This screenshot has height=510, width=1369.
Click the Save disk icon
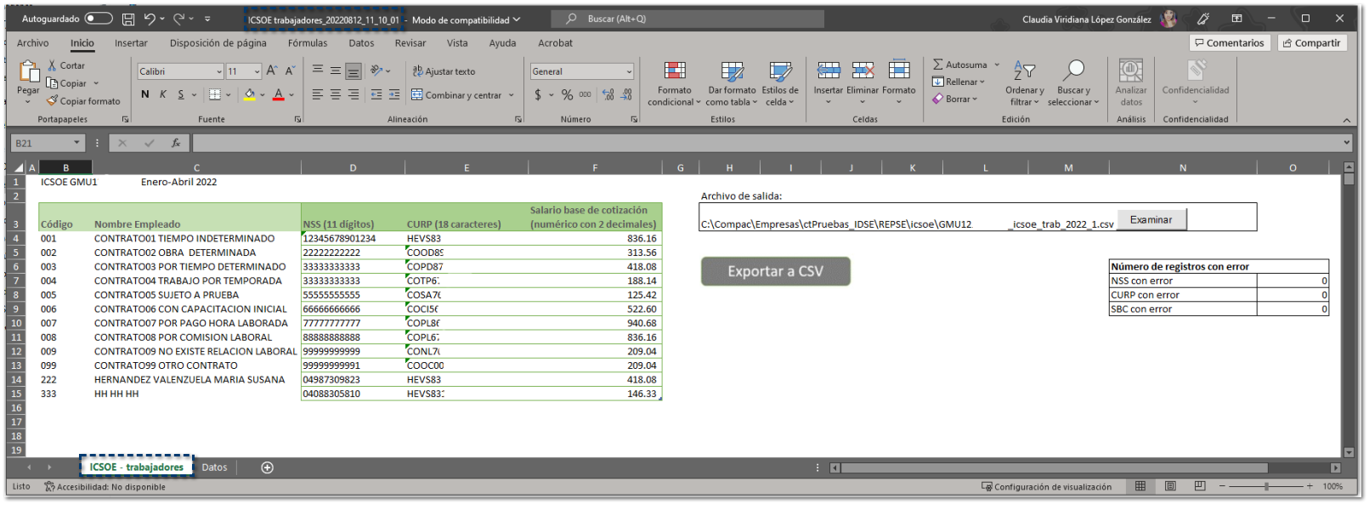coord(128,19)
